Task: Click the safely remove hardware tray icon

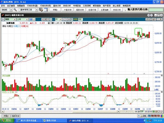Action: pyautogui.click(x=148, y=121)
